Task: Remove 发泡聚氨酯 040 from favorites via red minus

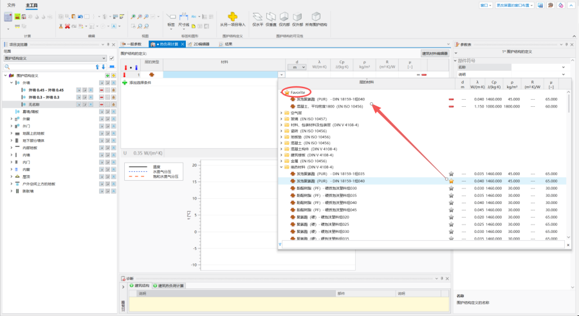Action: point(450,100)
